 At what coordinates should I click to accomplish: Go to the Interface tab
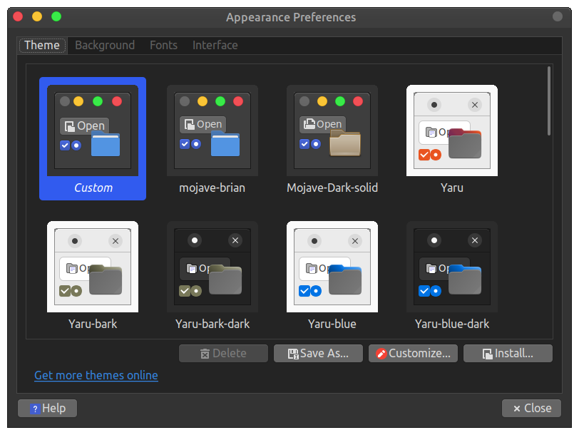(215, 46)
